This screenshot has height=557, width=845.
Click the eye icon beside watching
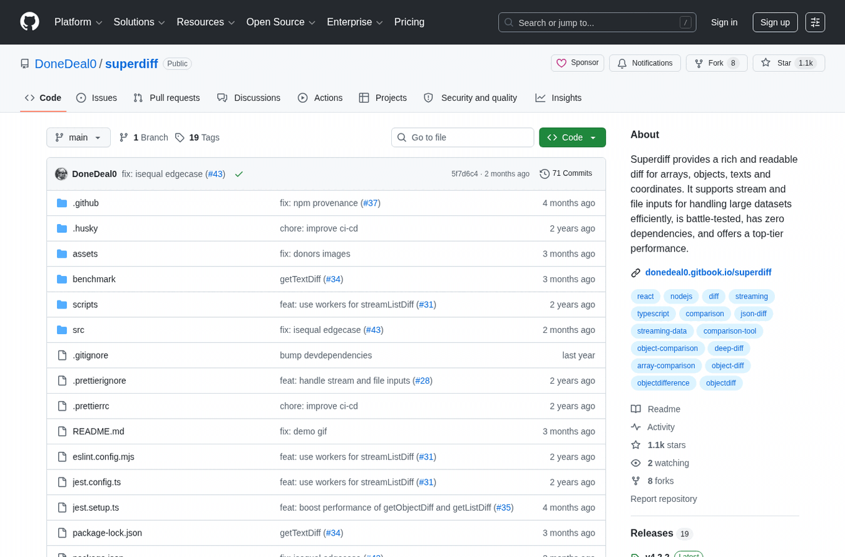[636, 463]
